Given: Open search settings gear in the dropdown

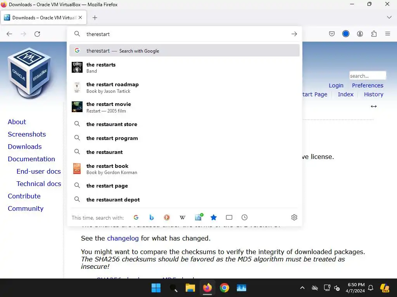Looking at the screenshot, I should click(294, 217).
